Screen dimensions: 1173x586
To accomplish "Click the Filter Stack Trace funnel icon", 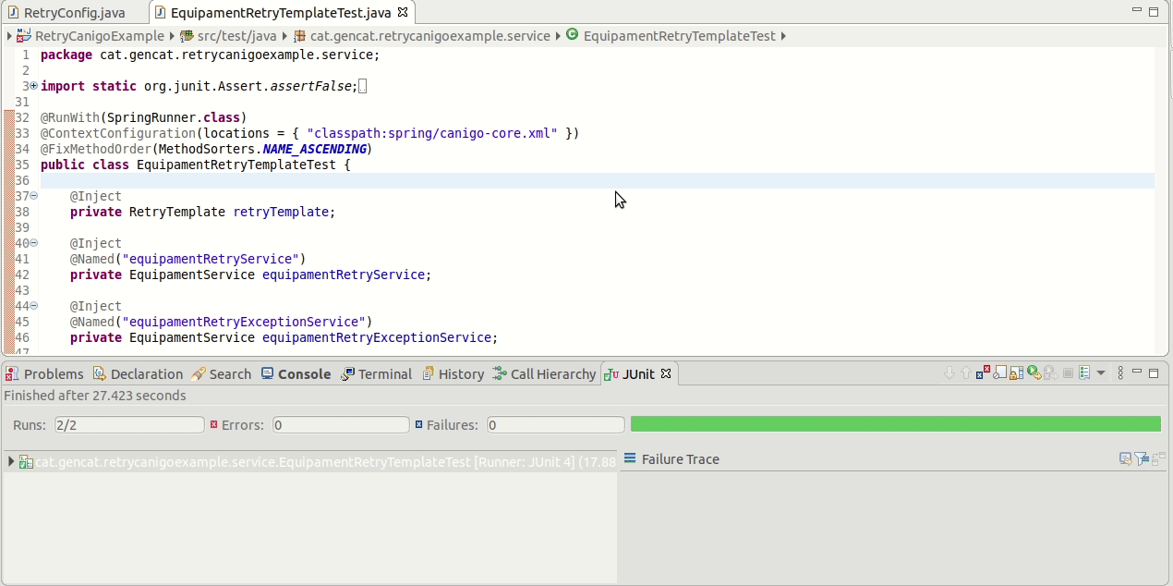I will click(1142, 458).
